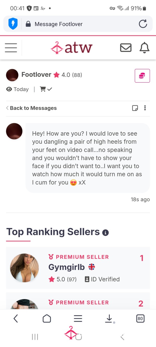
Task: Open the note icon beside Back to Messages
Action: (135, 108)
